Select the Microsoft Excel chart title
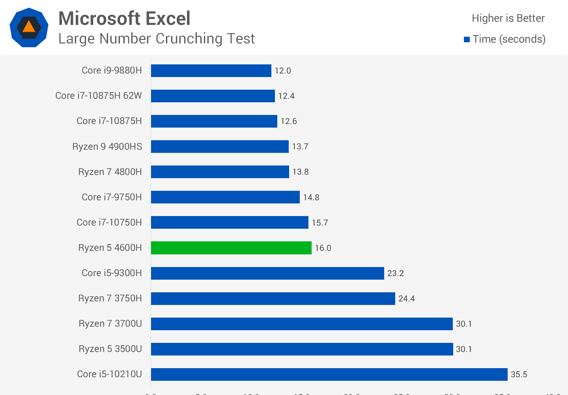Image resolution: width=568 pixels, height=395 pixels. pos(124,19)
